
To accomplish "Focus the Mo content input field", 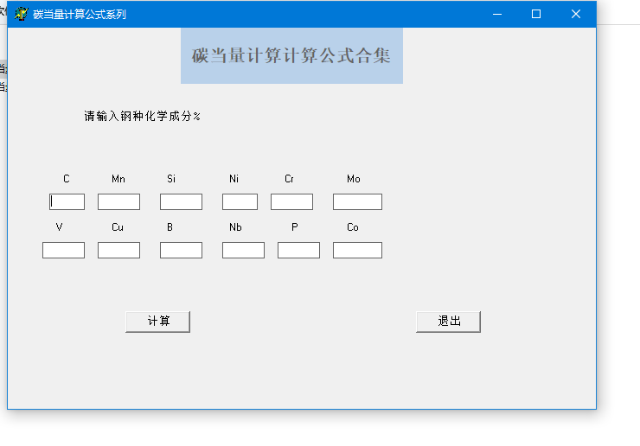I will 357,201.
